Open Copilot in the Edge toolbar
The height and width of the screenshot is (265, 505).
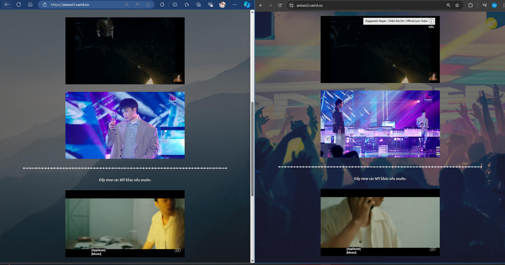coord(247,5)
